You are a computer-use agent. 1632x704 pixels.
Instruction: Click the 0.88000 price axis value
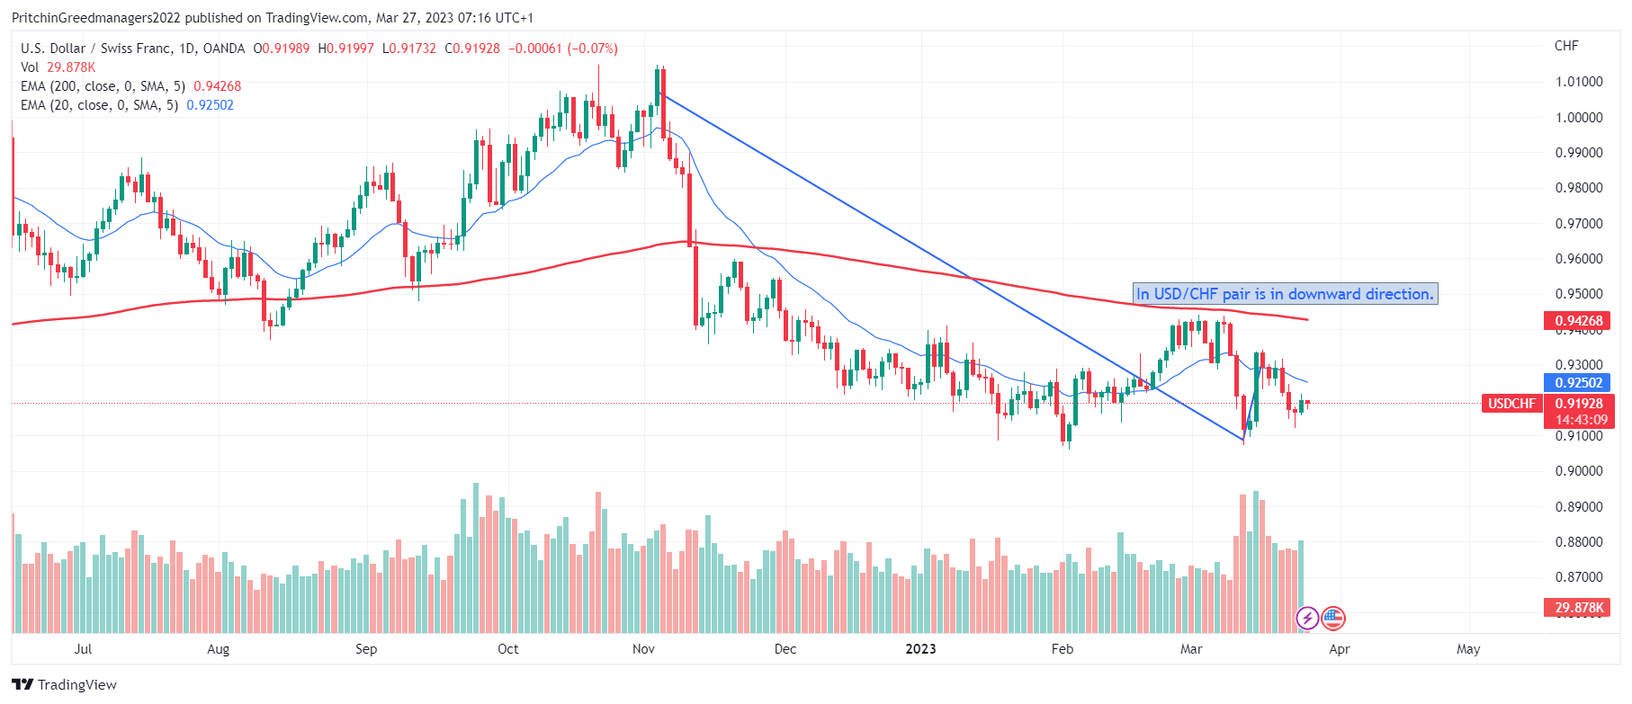pos(1579,542)
